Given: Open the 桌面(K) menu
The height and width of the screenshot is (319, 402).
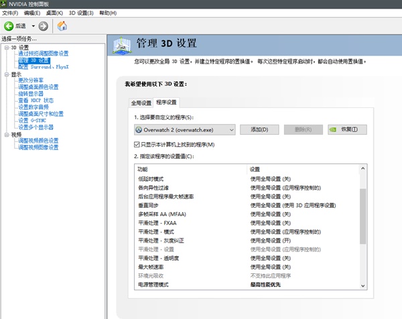Looking at the screenshot, I should coord(54,13).
